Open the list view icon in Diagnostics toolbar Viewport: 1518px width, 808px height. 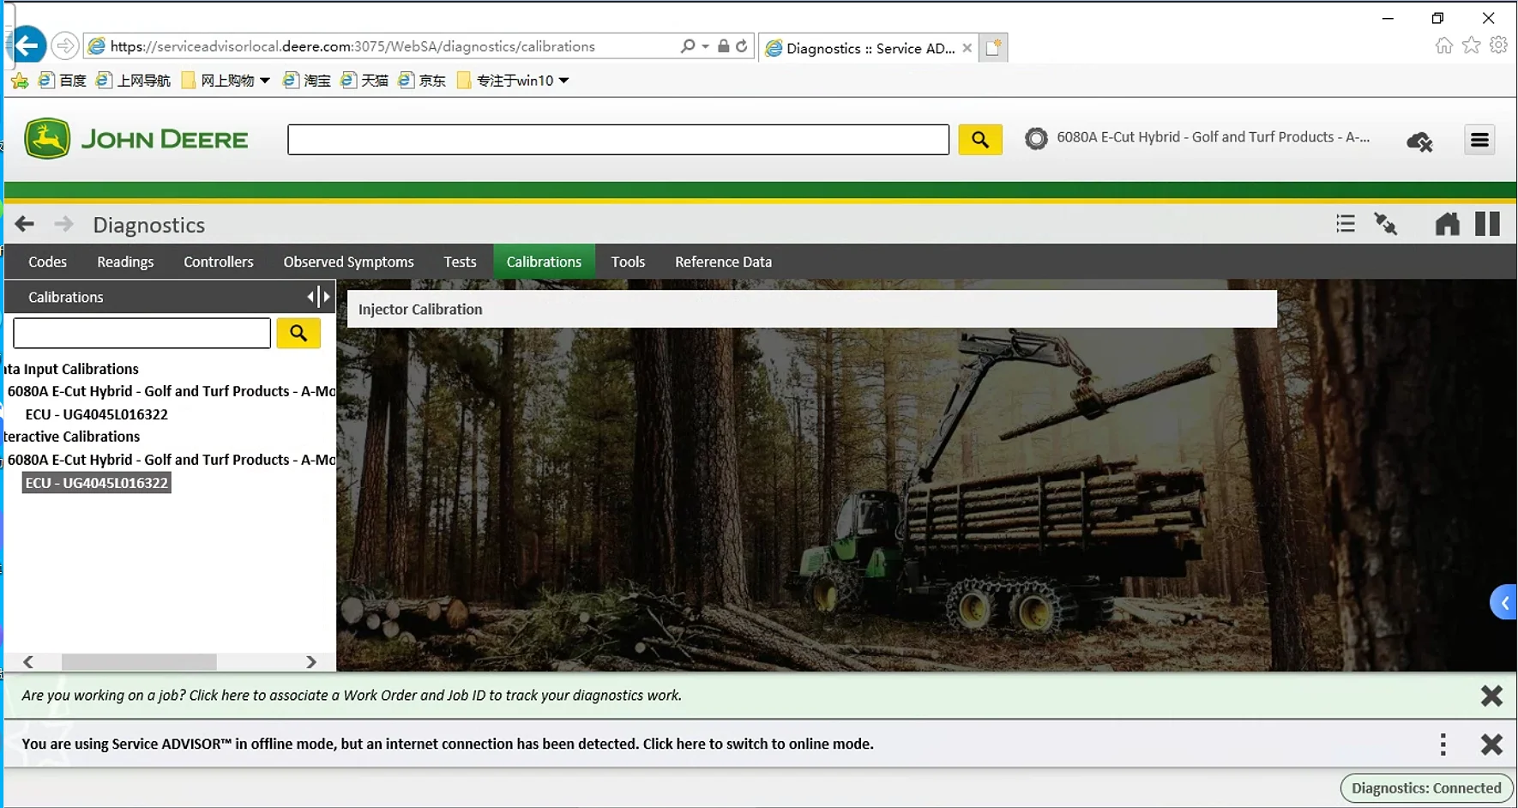(1345, 225)
